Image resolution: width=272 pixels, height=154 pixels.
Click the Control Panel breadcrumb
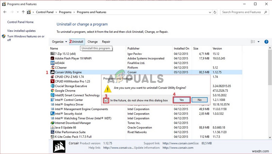click(x=45, y=12)
